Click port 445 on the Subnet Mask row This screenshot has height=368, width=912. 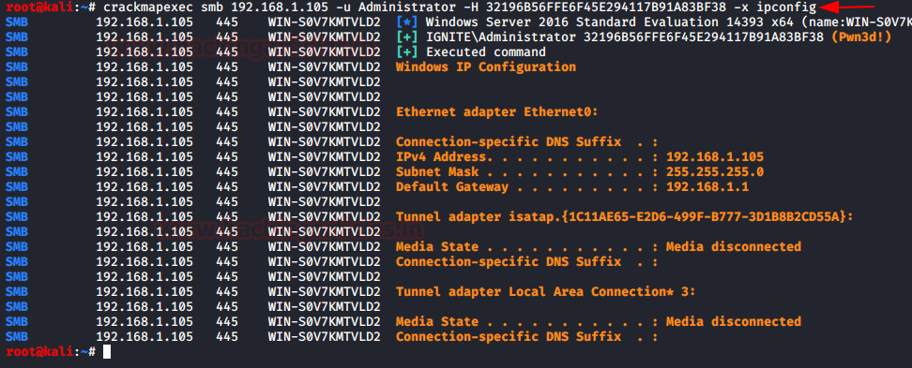click(x=226, y=171)
